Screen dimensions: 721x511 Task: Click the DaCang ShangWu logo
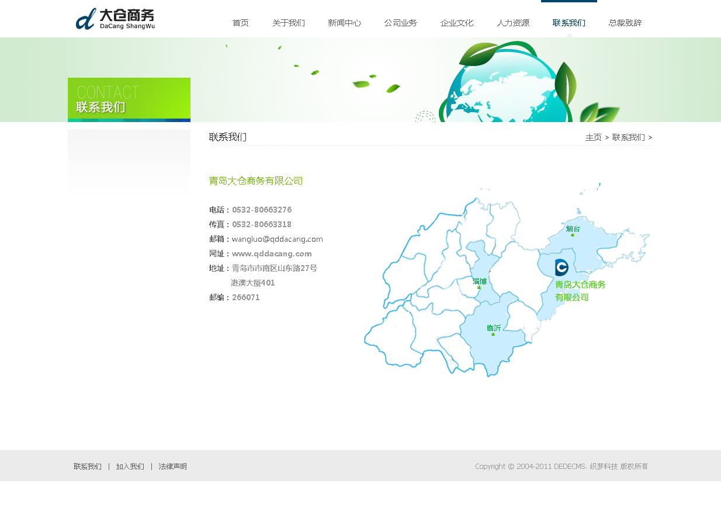click(x=115, y=19)
